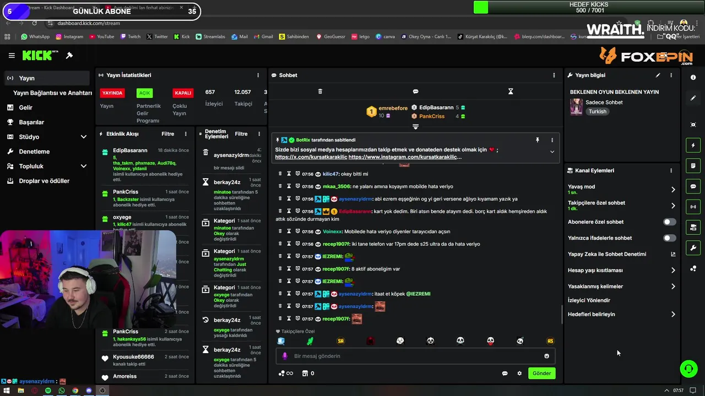Expand Hesap yaşı kısıtlaması
705x396 pixels.
tap(673, 271)
